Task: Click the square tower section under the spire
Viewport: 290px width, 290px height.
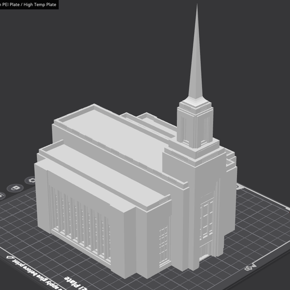Action: point(195,125)
